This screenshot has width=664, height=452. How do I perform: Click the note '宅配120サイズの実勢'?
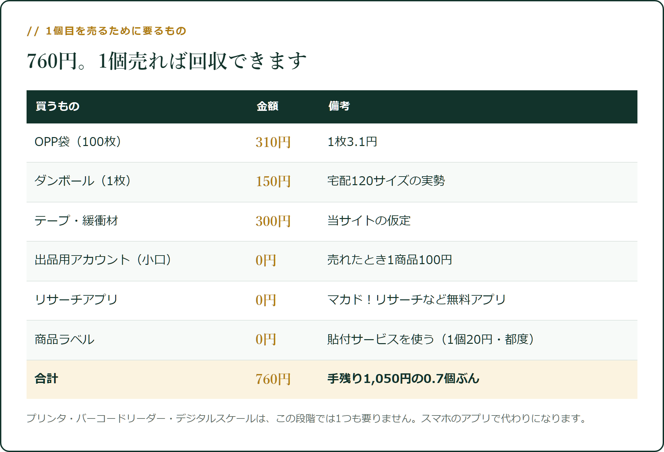(386, 181)
